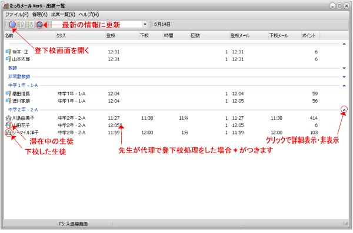Open the 登下校 screen toolbar icon
This screenshot has width=353, height=233.
12,24
